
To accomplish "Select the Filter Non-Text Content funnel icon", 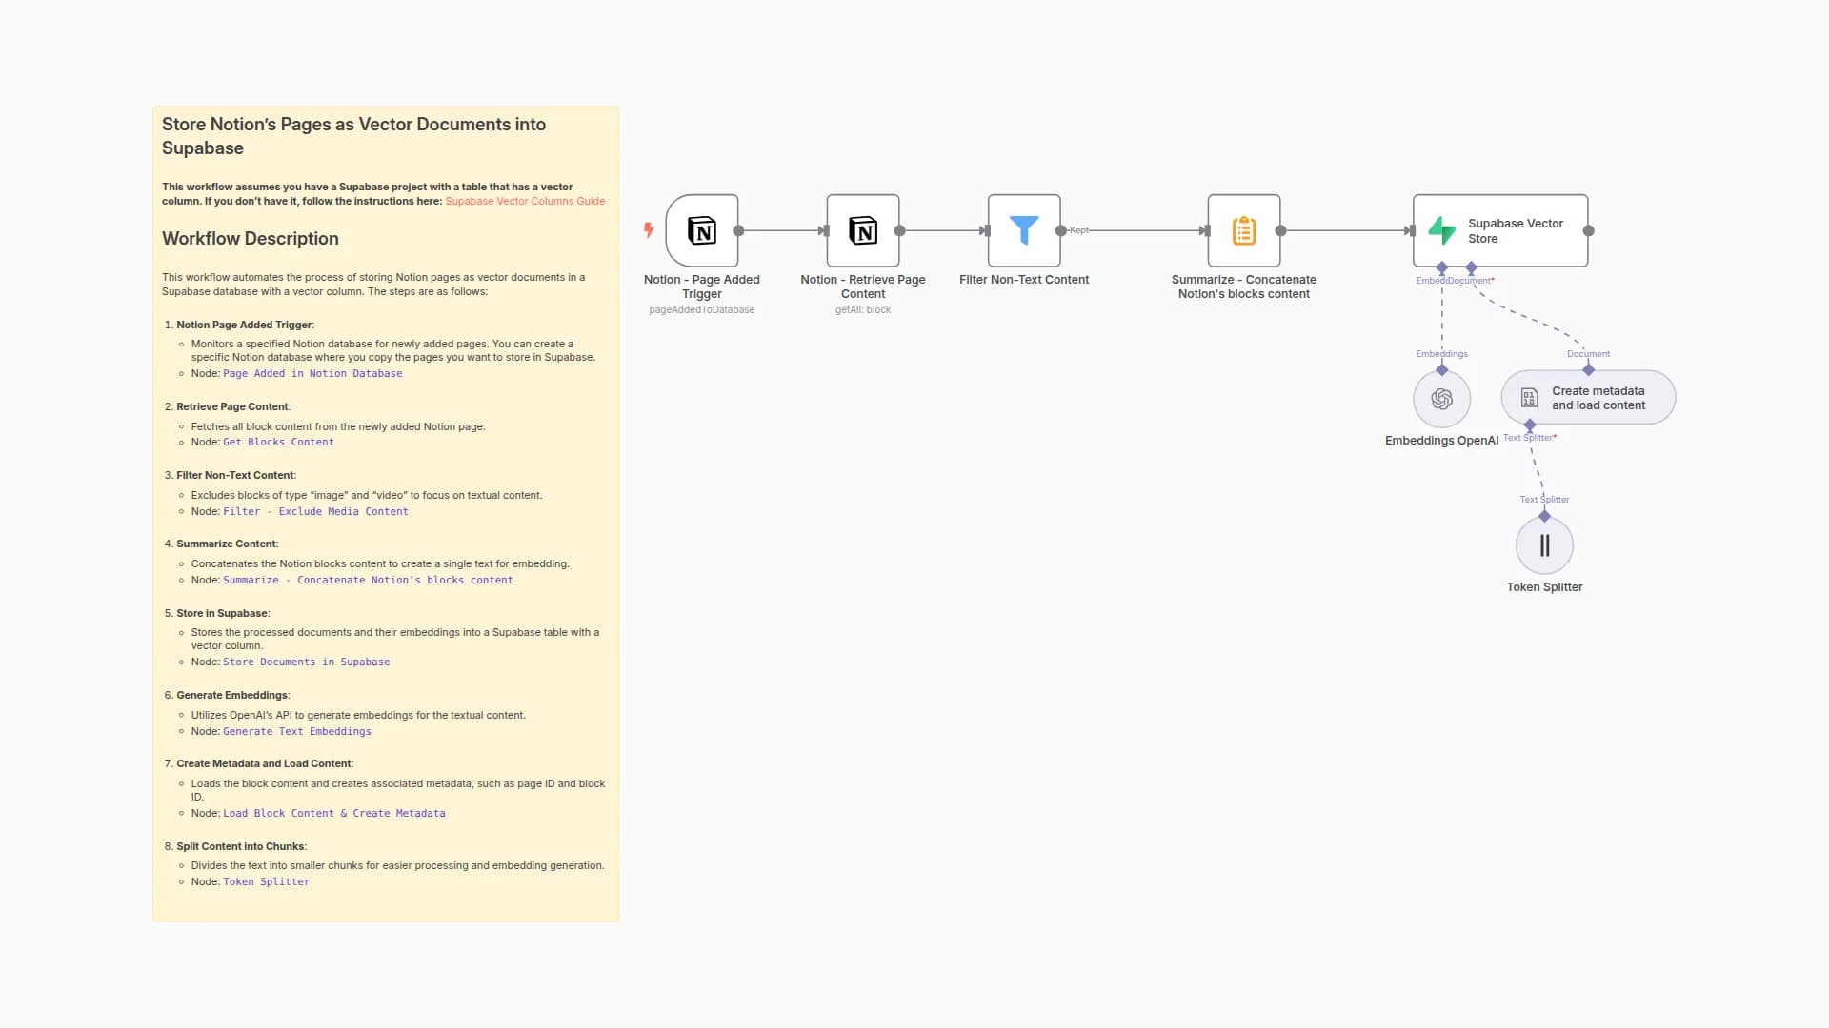I will (x=1024, y=230).
